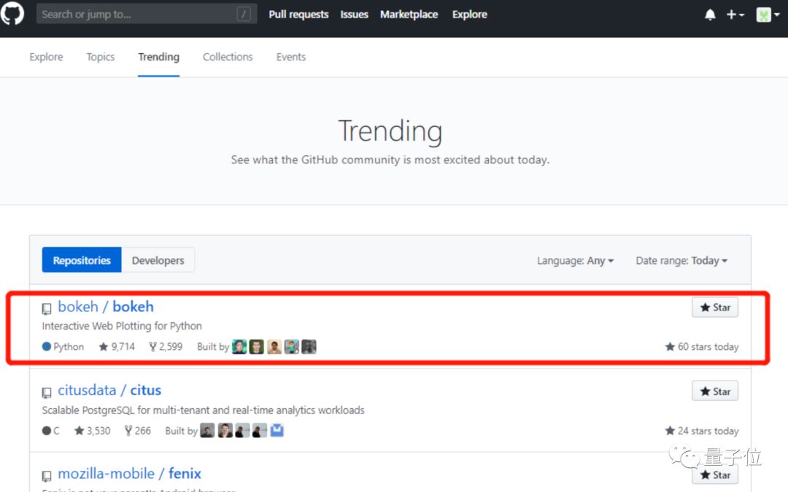The width and height of the screenshot is (788, 492).
Task: Click the repo icon beside bokeh
Action: click(x=47, y=309)
